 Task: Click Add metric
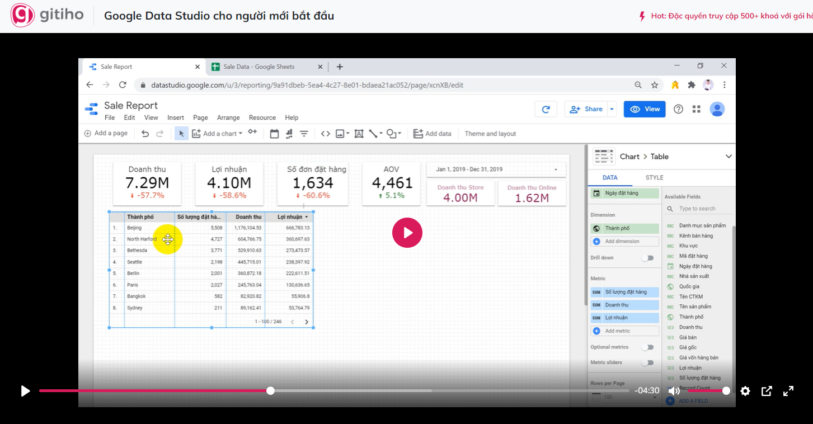(624, 331)
